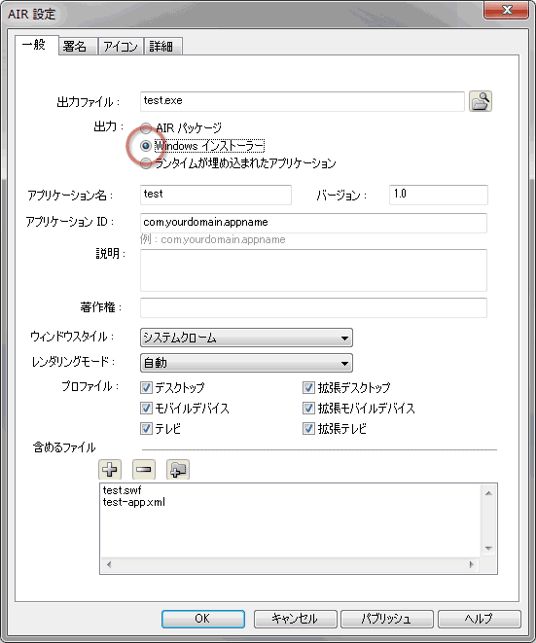Open the 詳細 tab
The image size is (536, 643).
[x=162, y=47]
